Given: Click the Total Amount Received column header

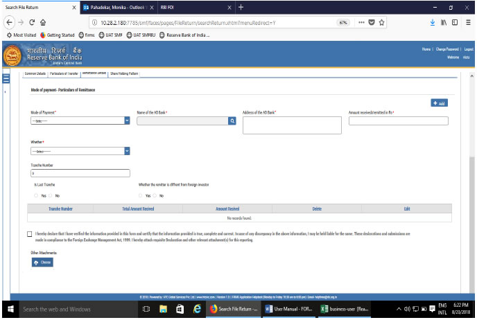Looking at the screenshot, I should [x=138, y=208].
